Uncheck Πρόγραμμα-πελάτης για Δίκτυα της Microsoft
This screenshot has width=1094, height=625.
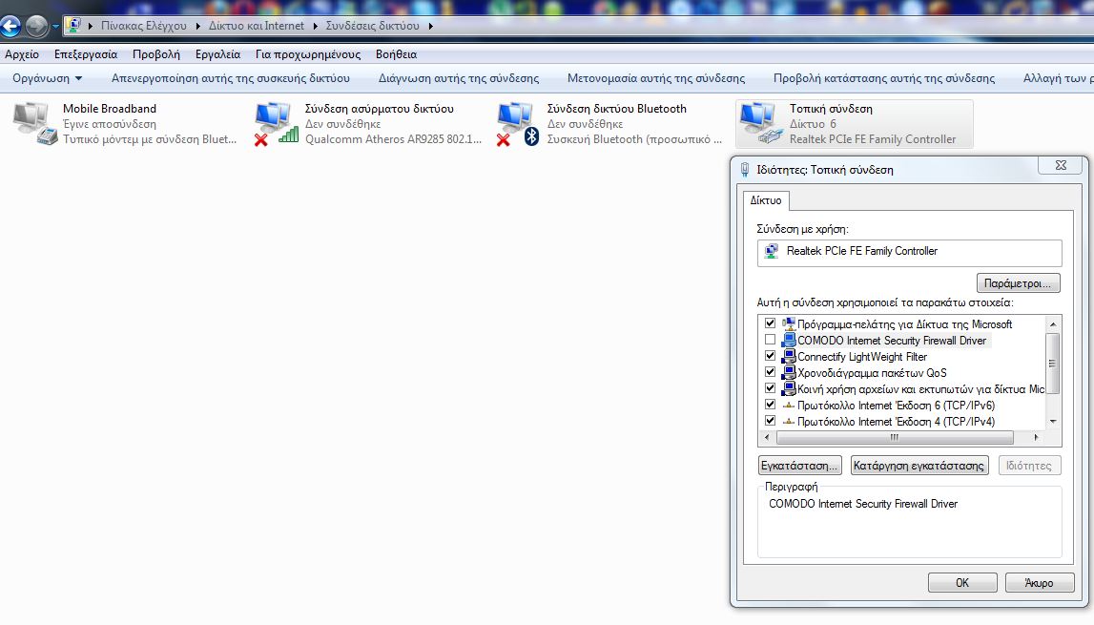(771, 323)
